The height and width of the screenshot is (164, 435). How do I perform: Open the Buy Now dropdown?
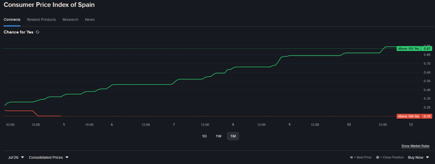pyautogui.click(x=418, y=157)
